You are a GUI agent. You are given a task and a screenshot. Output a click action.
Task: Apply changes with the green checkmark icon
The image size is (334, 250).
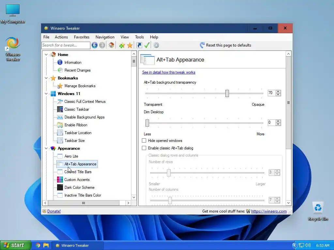coord(147,45)
